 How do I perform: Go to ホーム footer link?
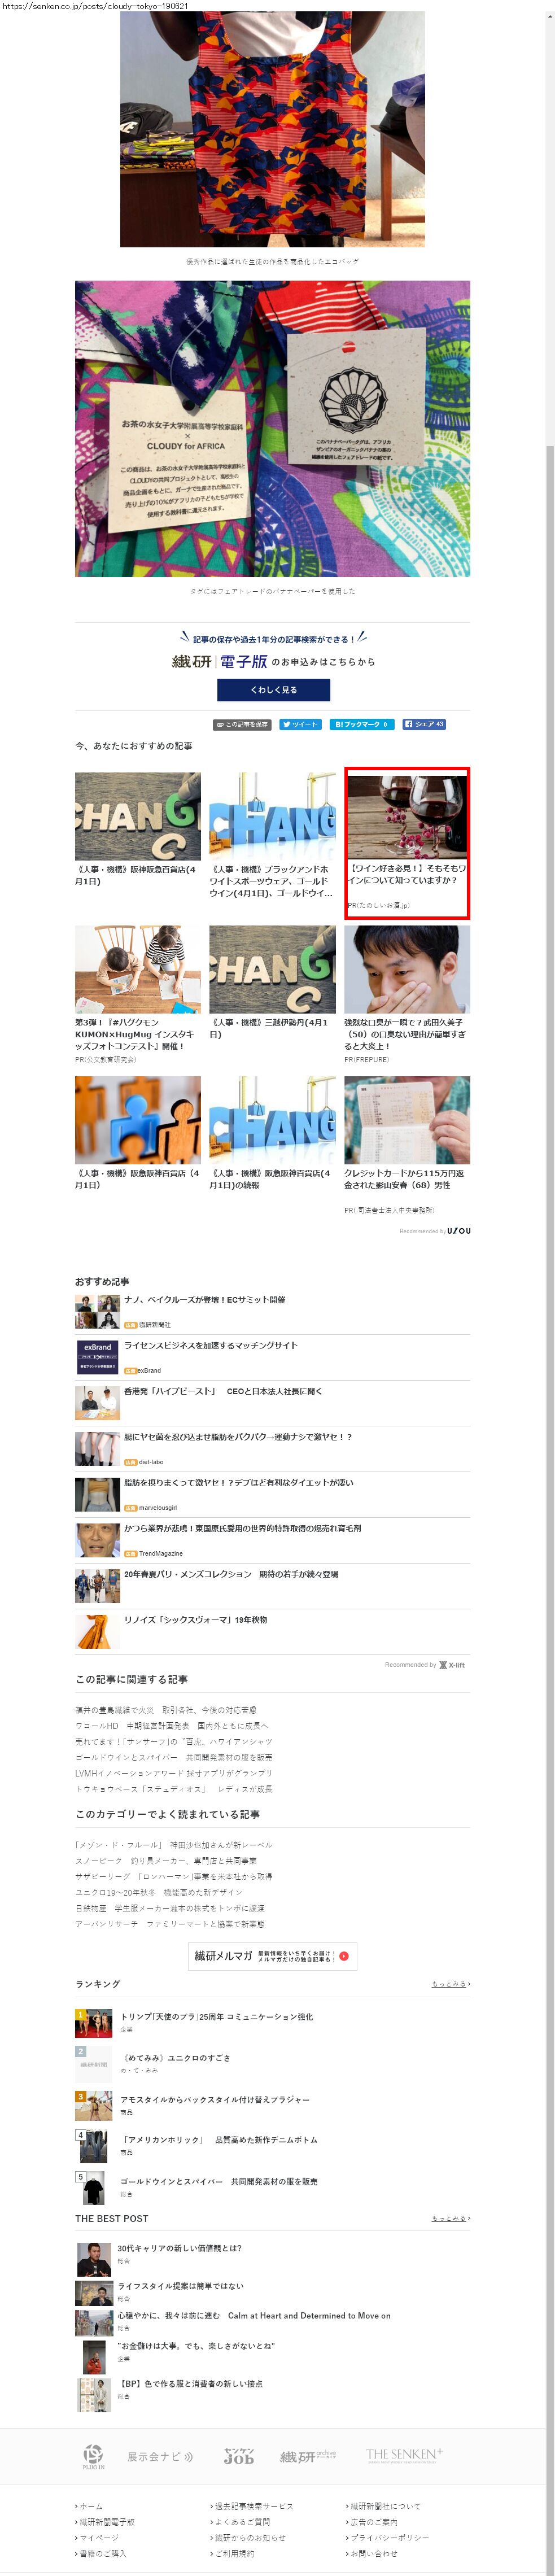tap(91, 2506)
